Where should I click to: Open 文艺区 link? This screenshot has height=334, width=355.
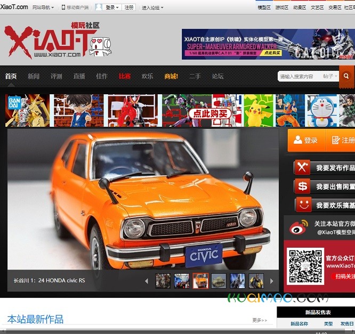[x=317, y=7]
